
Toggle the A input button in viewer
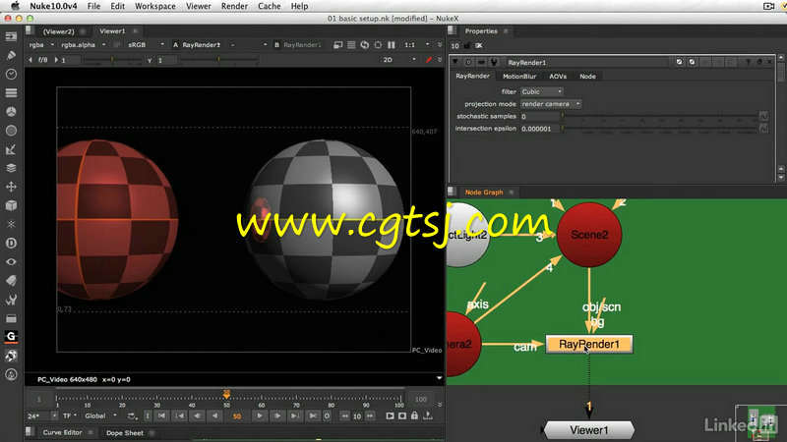click(176, 44)
